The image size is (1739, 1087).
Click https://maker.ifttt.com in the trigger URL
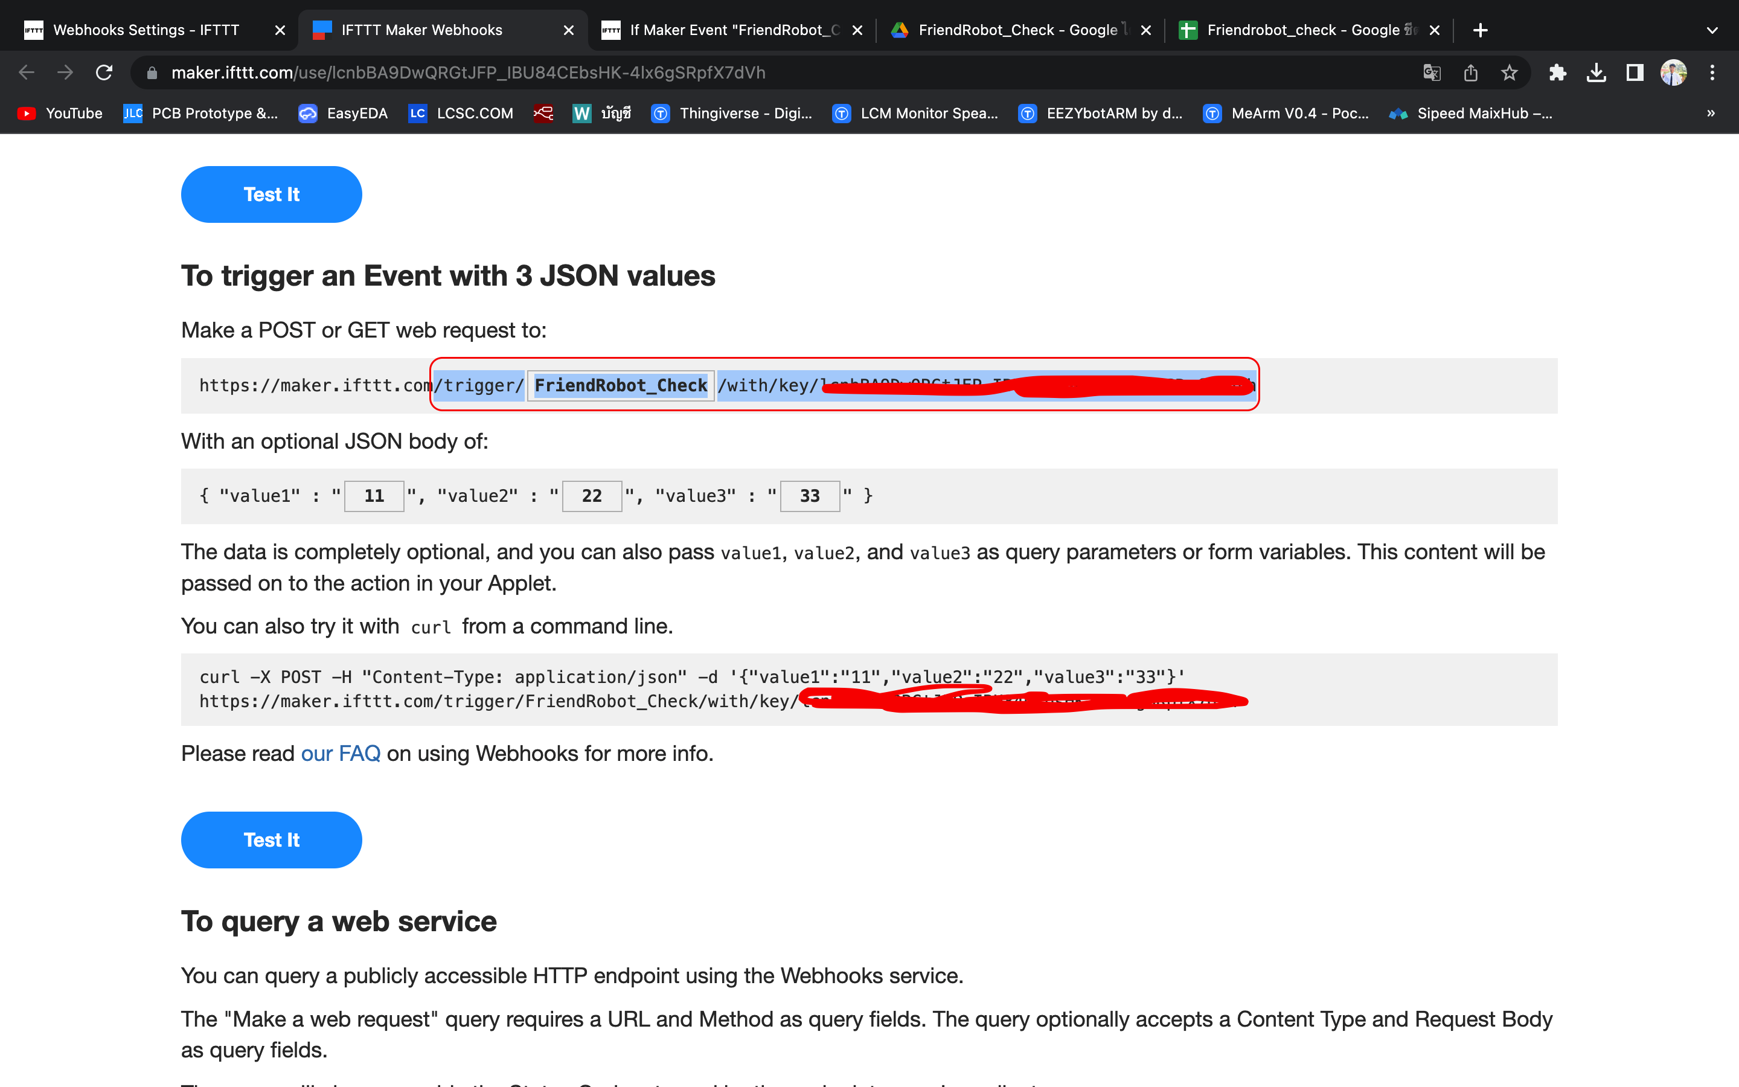pos(315,385)
